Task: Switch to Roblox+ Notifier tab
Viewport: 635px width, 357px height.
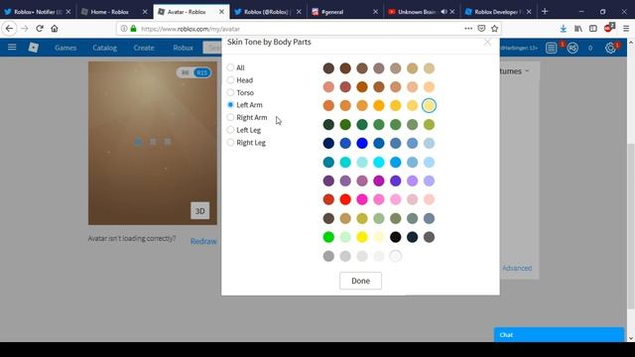Action: [x=38, y=12]
